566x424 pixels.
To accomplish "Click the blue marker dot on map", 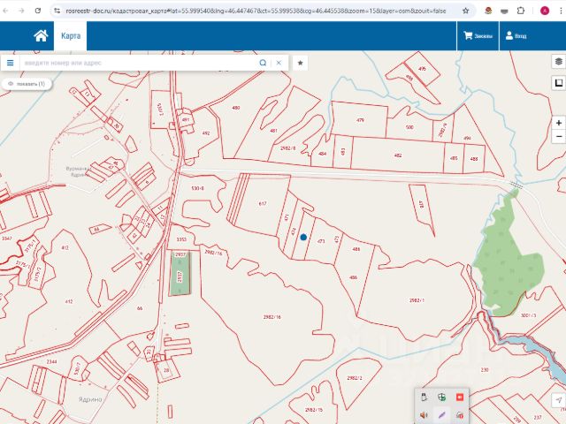I will (303, 237).
